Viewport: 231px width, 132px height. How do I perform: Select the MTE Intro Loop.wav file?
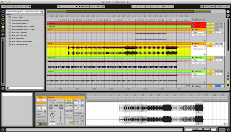(x=19, y=36)
